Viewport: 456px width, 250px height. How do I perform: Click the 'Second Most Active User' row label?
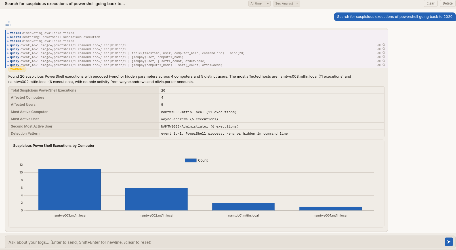tap(31, 126)
